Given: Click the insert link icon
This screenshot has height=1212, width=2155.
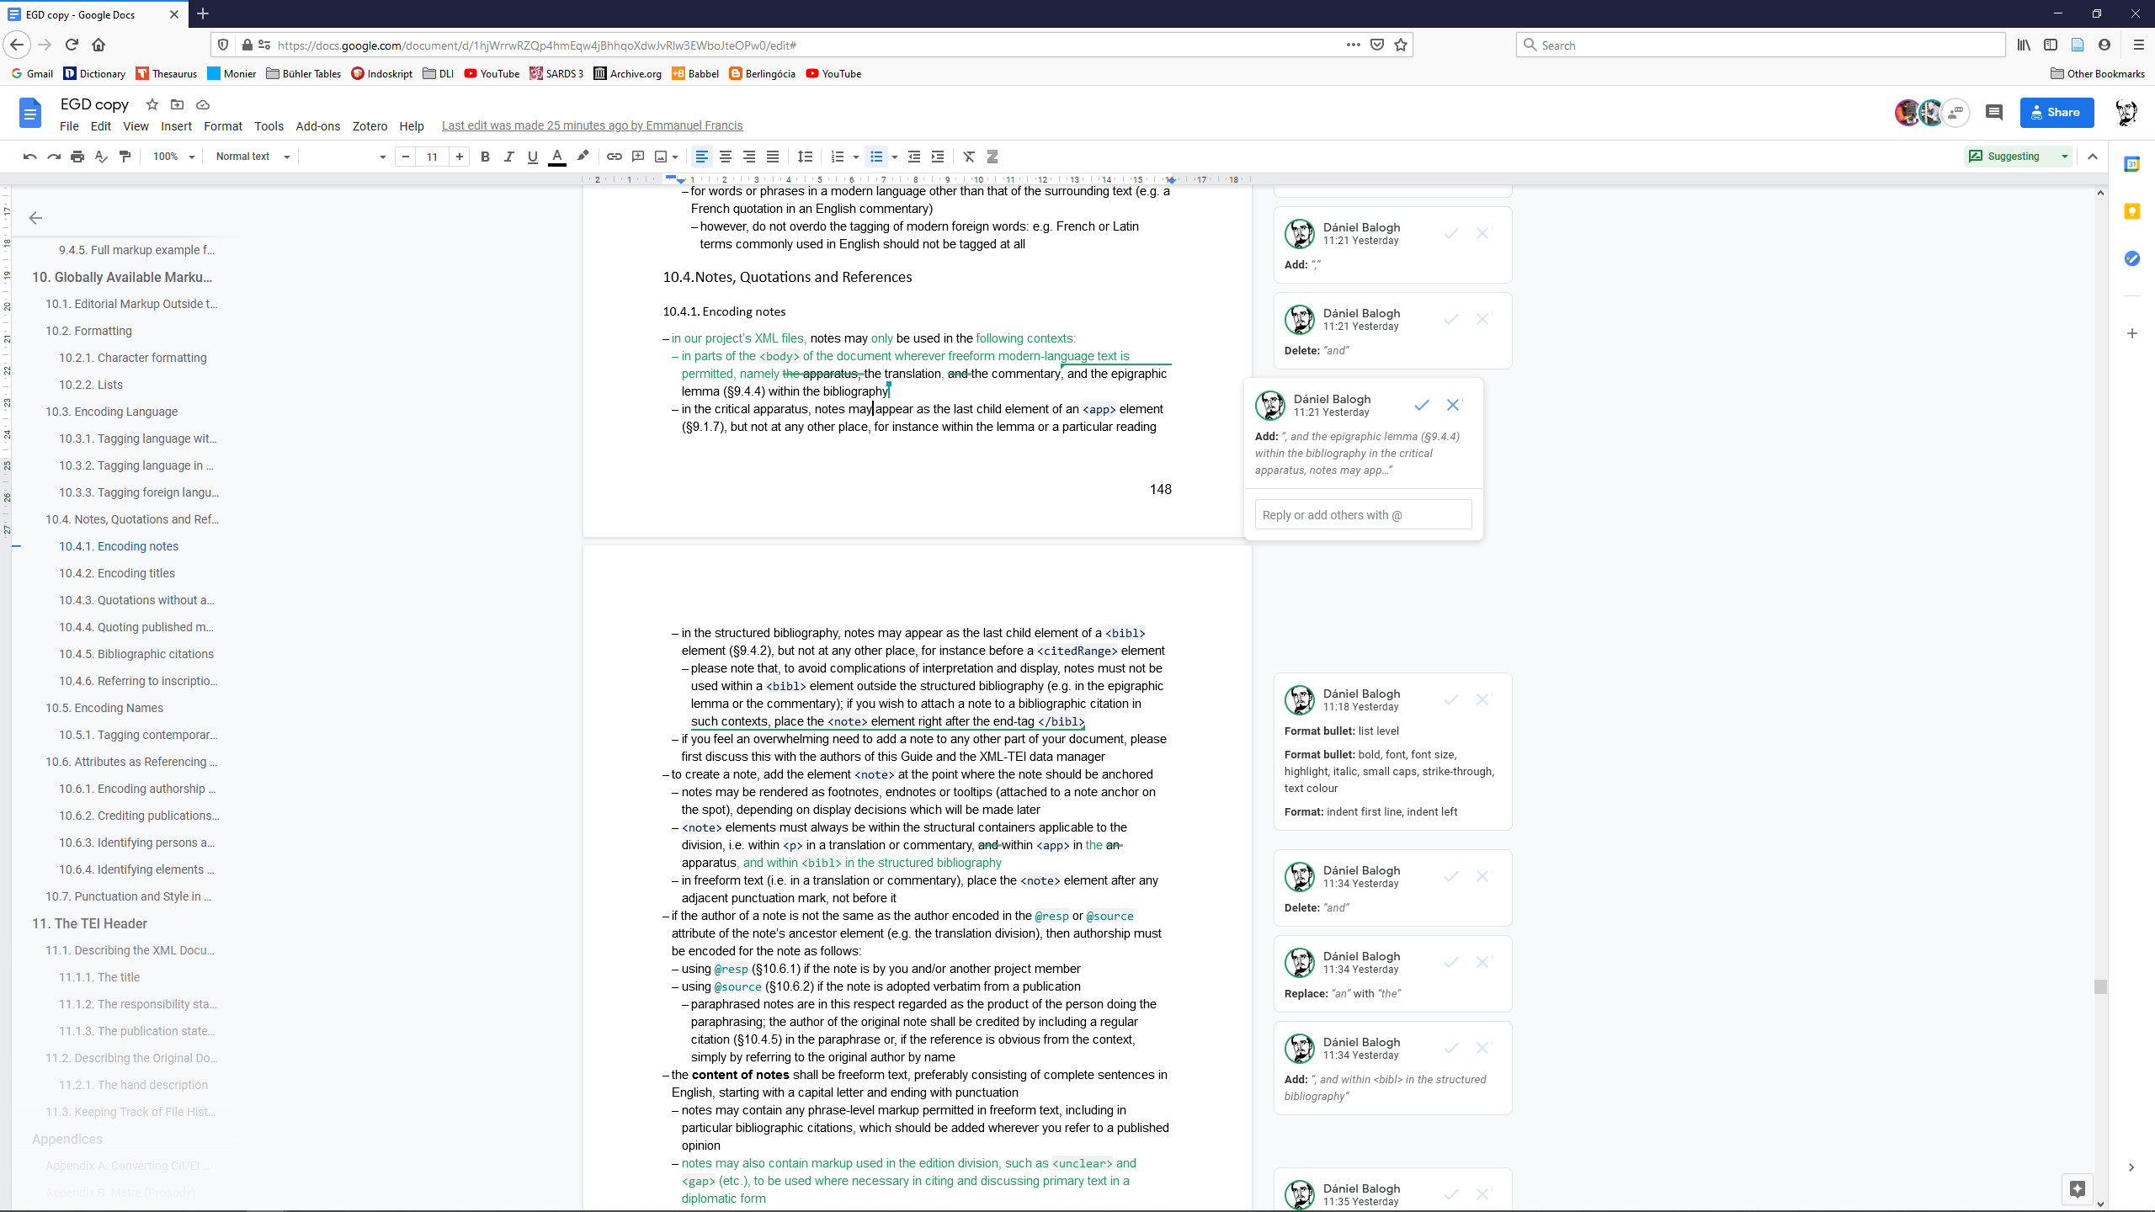Looking at the screenshot, I should [614, 157].
